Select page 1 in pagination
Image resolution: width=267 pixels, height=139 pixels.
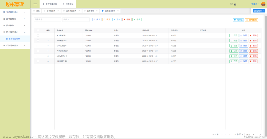coord(226,134)
